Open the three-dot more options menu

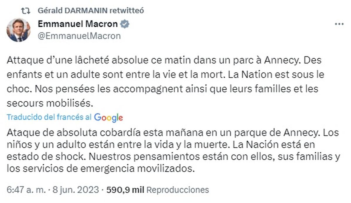[339, 24]
